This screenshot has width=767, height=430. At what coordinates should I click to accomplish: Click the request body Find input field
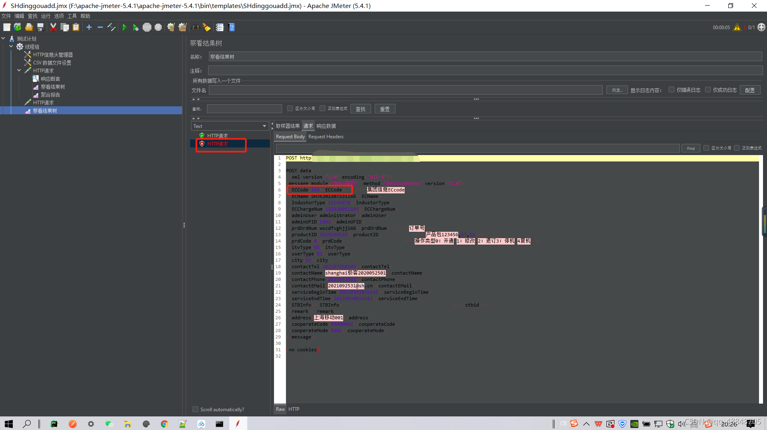point(477,148)
